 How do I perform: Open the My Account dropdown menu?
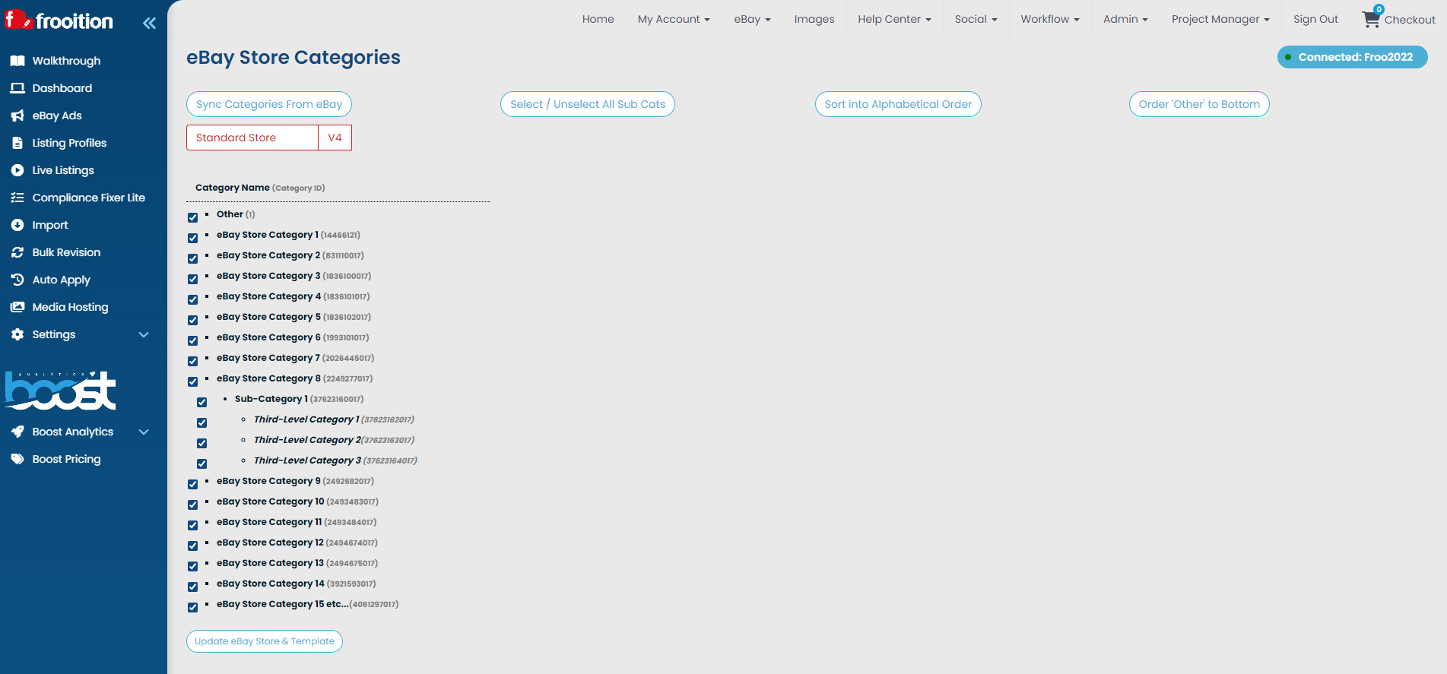coord(674,19)
